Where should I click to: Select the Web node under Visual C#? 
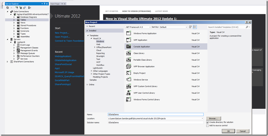[98, 44]
